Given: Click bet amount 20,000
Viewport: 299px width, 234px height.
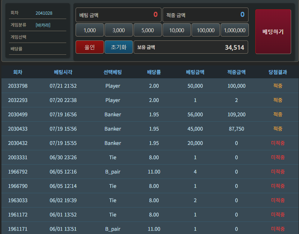Looking at the screenshot, I should pos(195,143).
